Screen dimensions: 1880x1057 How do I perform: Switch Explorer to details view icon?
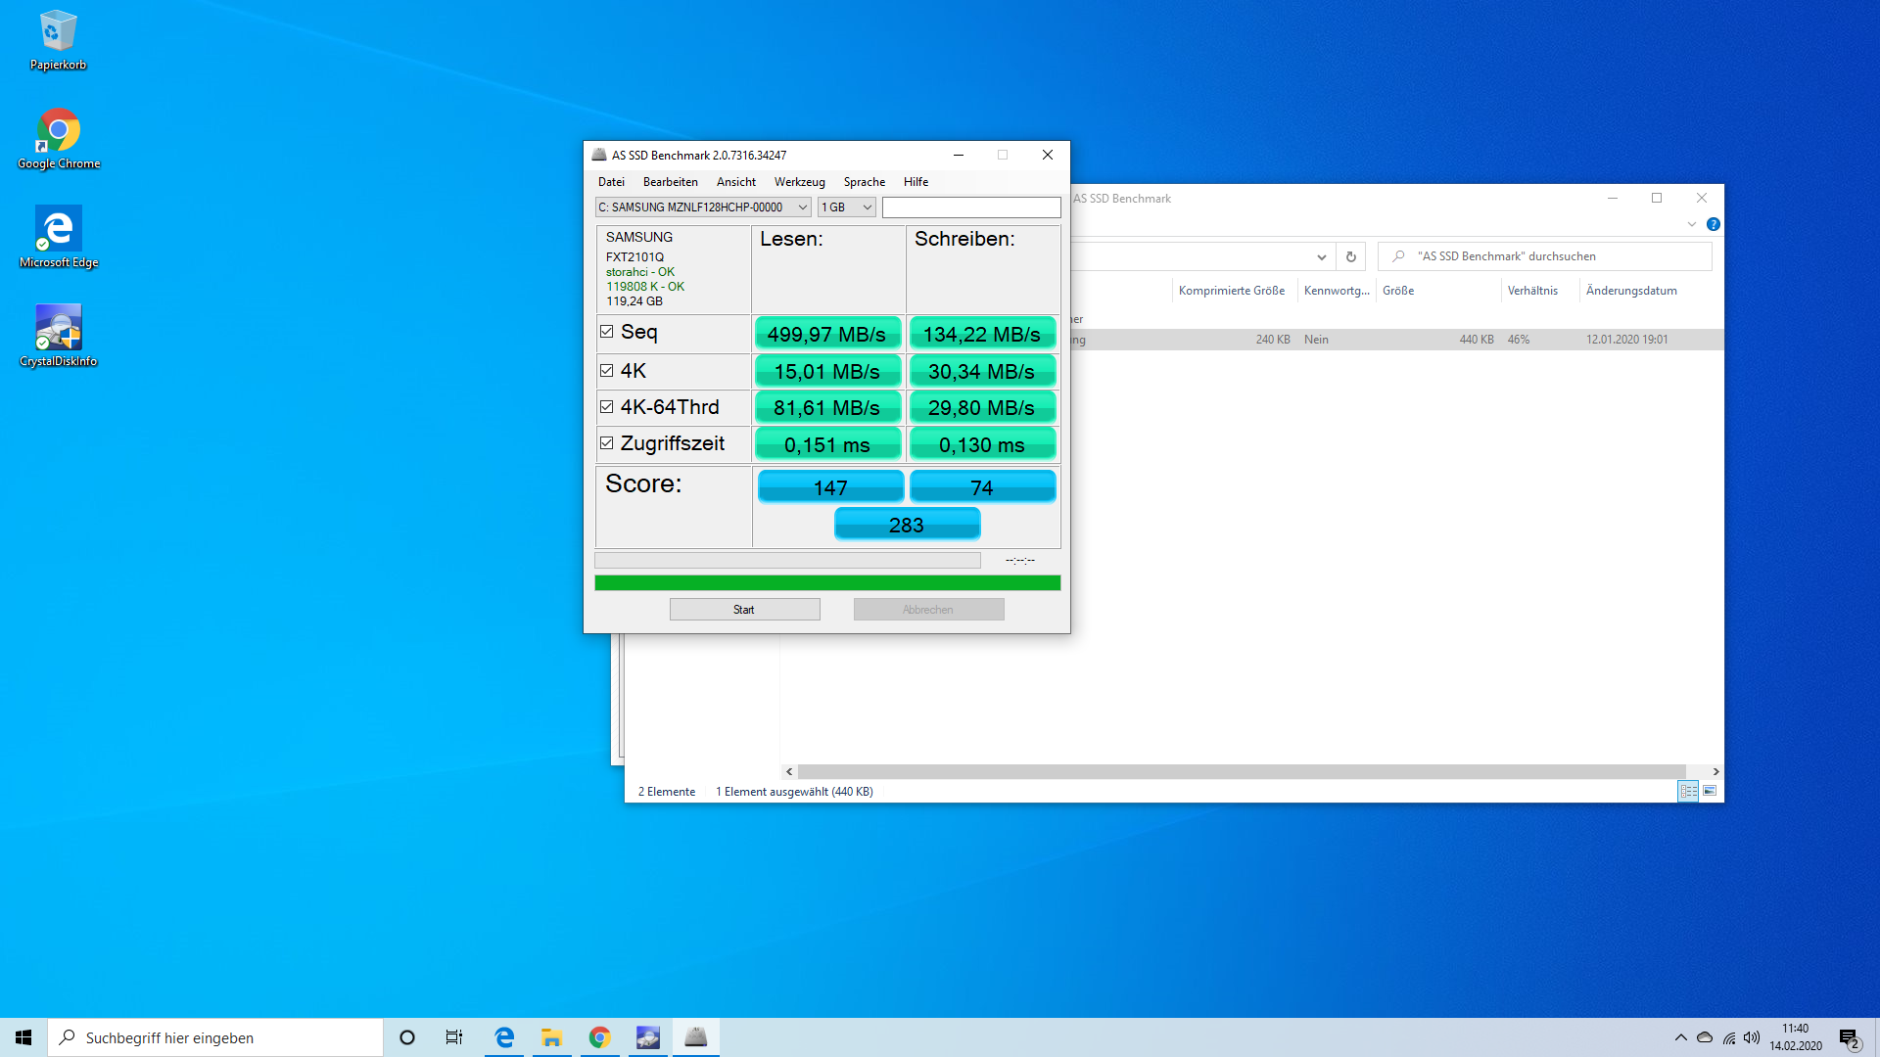[1688, 791]
